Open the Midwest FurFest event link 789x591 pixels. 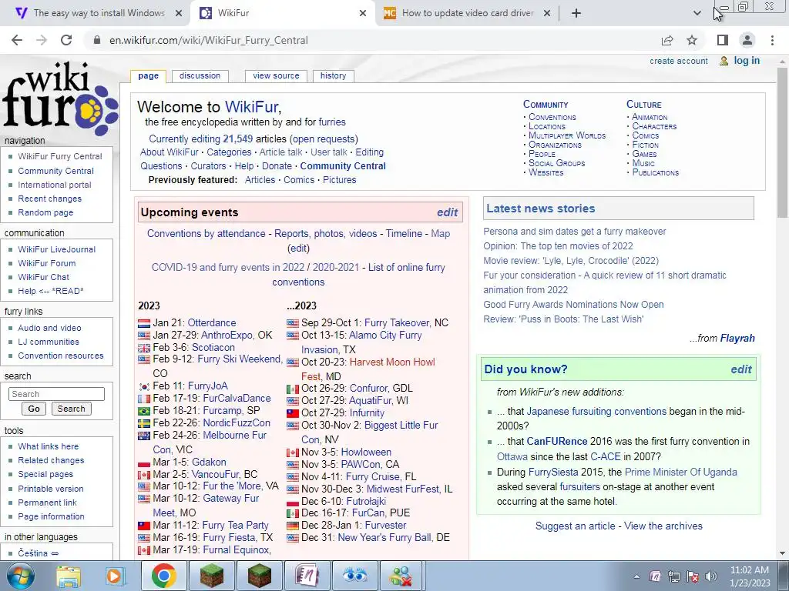point(403,489)
